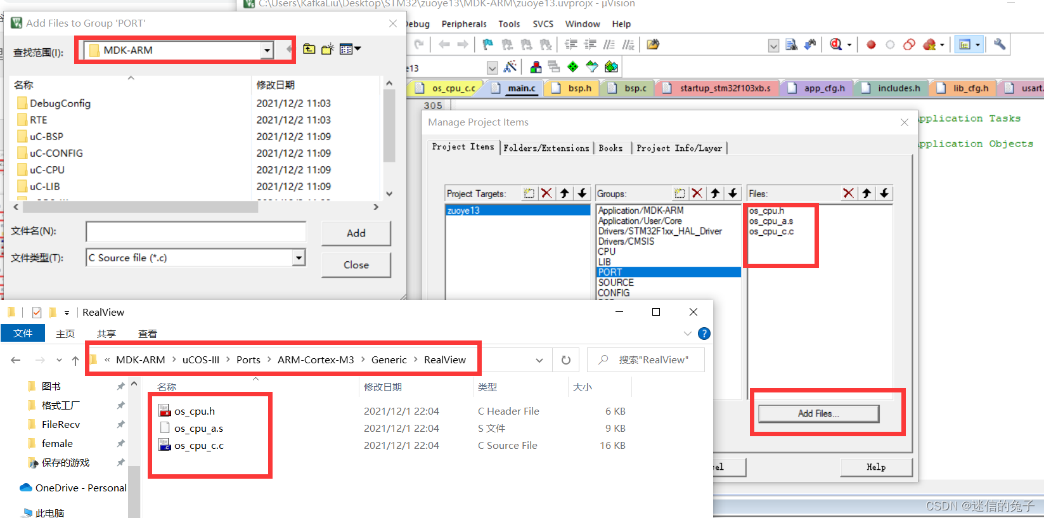Click the Add button in Add Files dialog
Screen dimensions: 1044x518
pyautogui.click(x=356, y=233)
